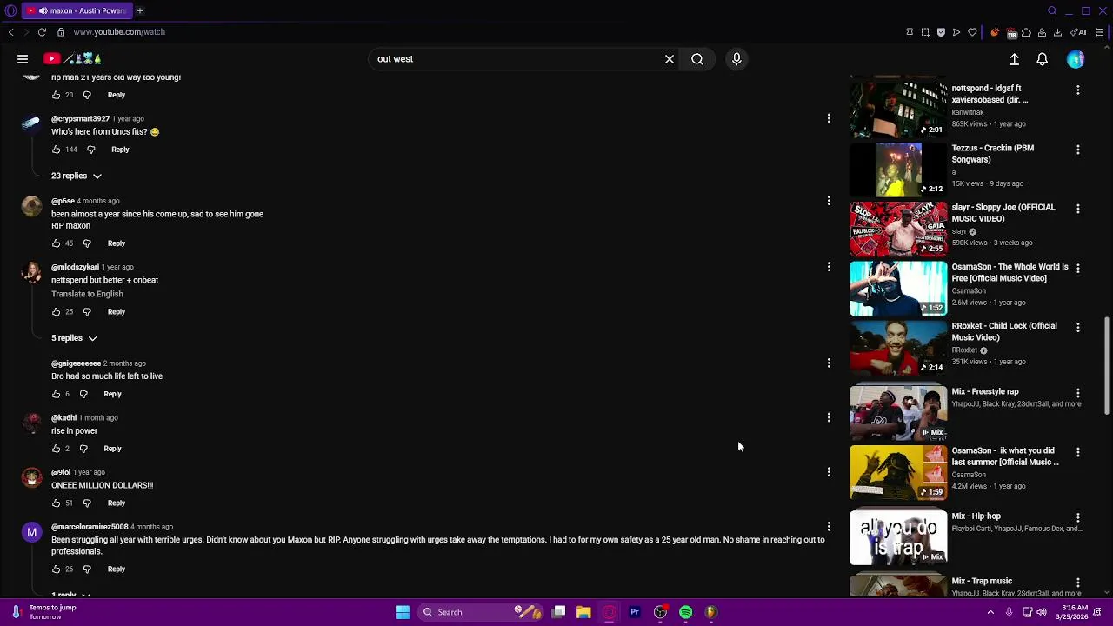The image size is (1113, 626).
Task: Reply to the 'ONEEE MILLION DOLLARS!!!' comment
Action: (116, 503)
